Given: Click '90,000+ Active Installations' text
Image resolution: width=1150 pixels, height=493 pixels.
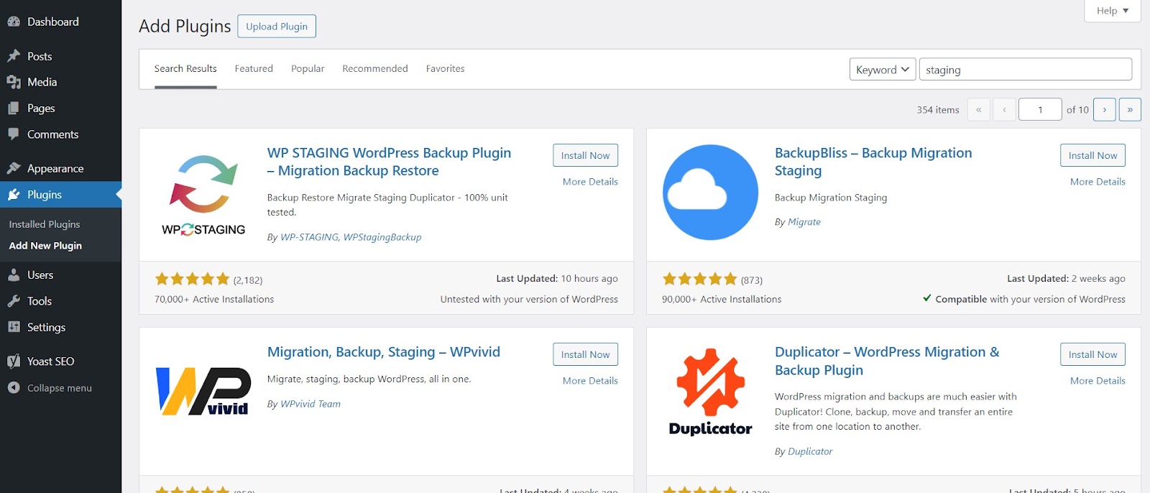Looking at the screenshot, I should coord(722,299).
